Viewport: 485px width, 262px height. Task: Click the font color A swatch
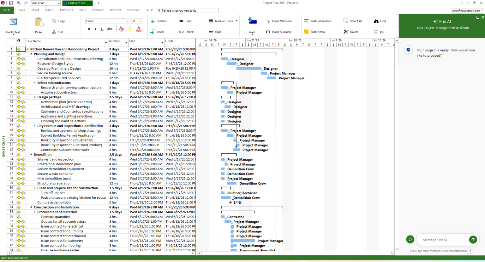pyautogui.click(x=139, y=29)
